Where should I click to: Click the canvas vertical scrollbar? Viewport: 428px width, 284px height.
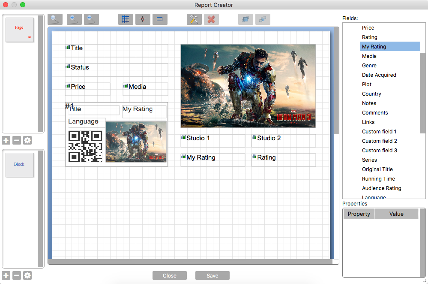pyautogui.click(x=336, y=81)
